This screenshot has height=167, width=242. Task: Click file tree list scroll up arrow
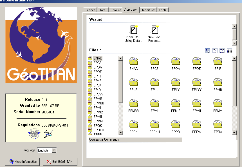coord(120,58)
